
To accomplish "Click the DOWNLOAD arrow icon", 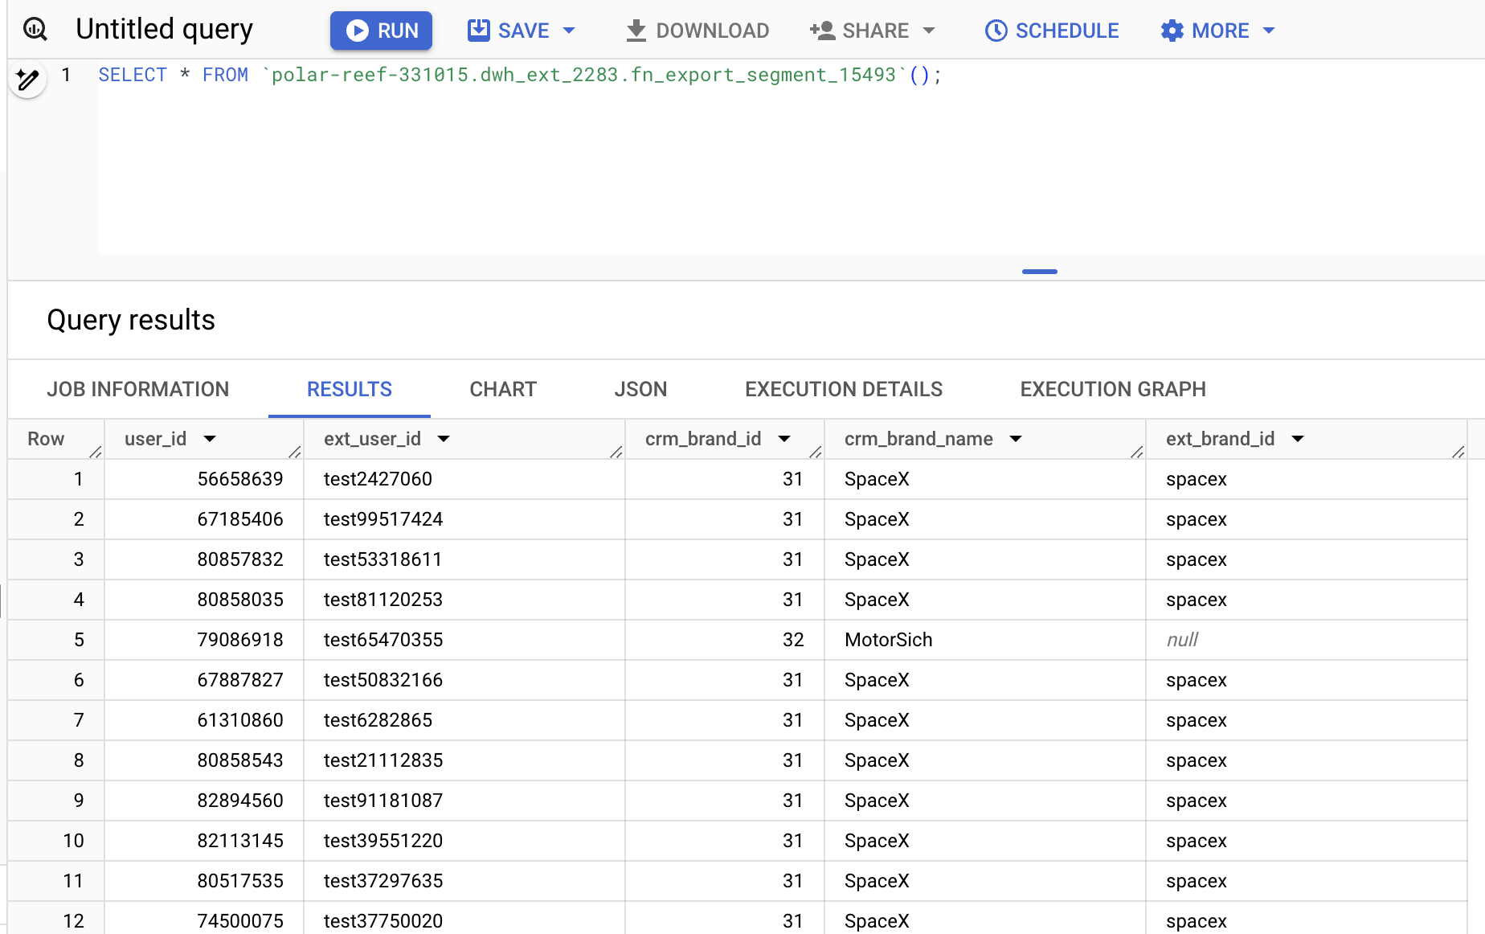I will [636, 31].
